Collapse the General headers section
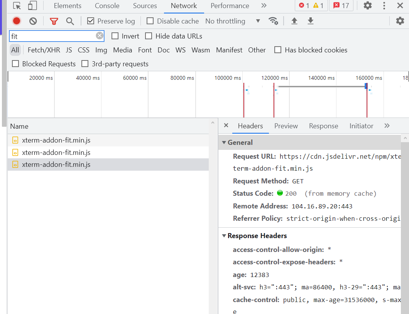The image size is (409, 314). (x=224, y=142)
